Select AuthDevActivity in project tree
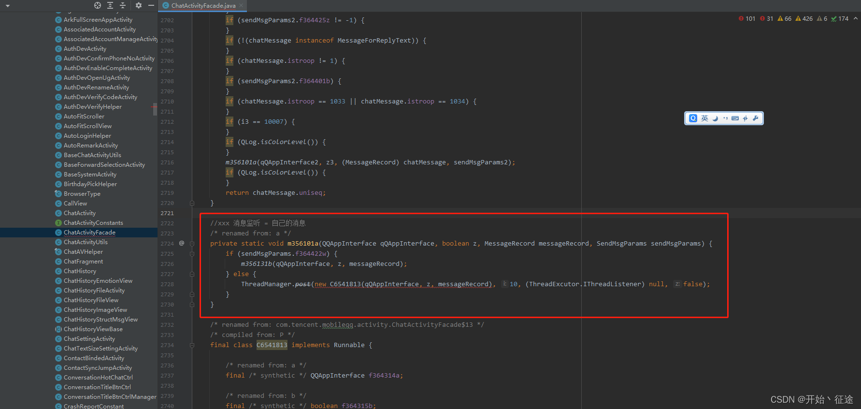 (x=85, y=49)
